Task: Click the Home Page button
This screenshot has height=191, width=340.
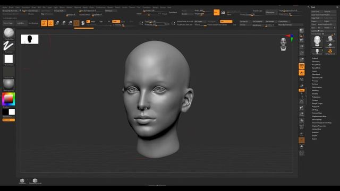Action: tap(8, 23)
